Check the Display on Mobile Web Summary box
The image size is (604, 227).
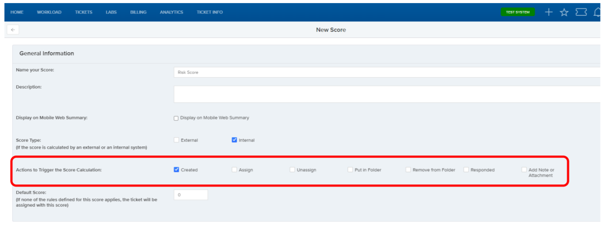coord(176,118)
